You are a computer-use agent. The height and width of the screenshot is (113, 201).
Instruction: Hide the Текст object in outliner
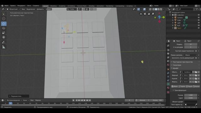[198, 28]
